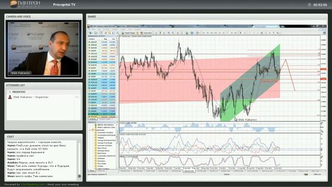Click the presenter camera video thumbnail

click(44, 48)
